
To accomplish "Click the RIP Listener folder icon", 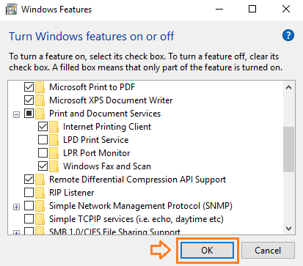I will 40,193.
